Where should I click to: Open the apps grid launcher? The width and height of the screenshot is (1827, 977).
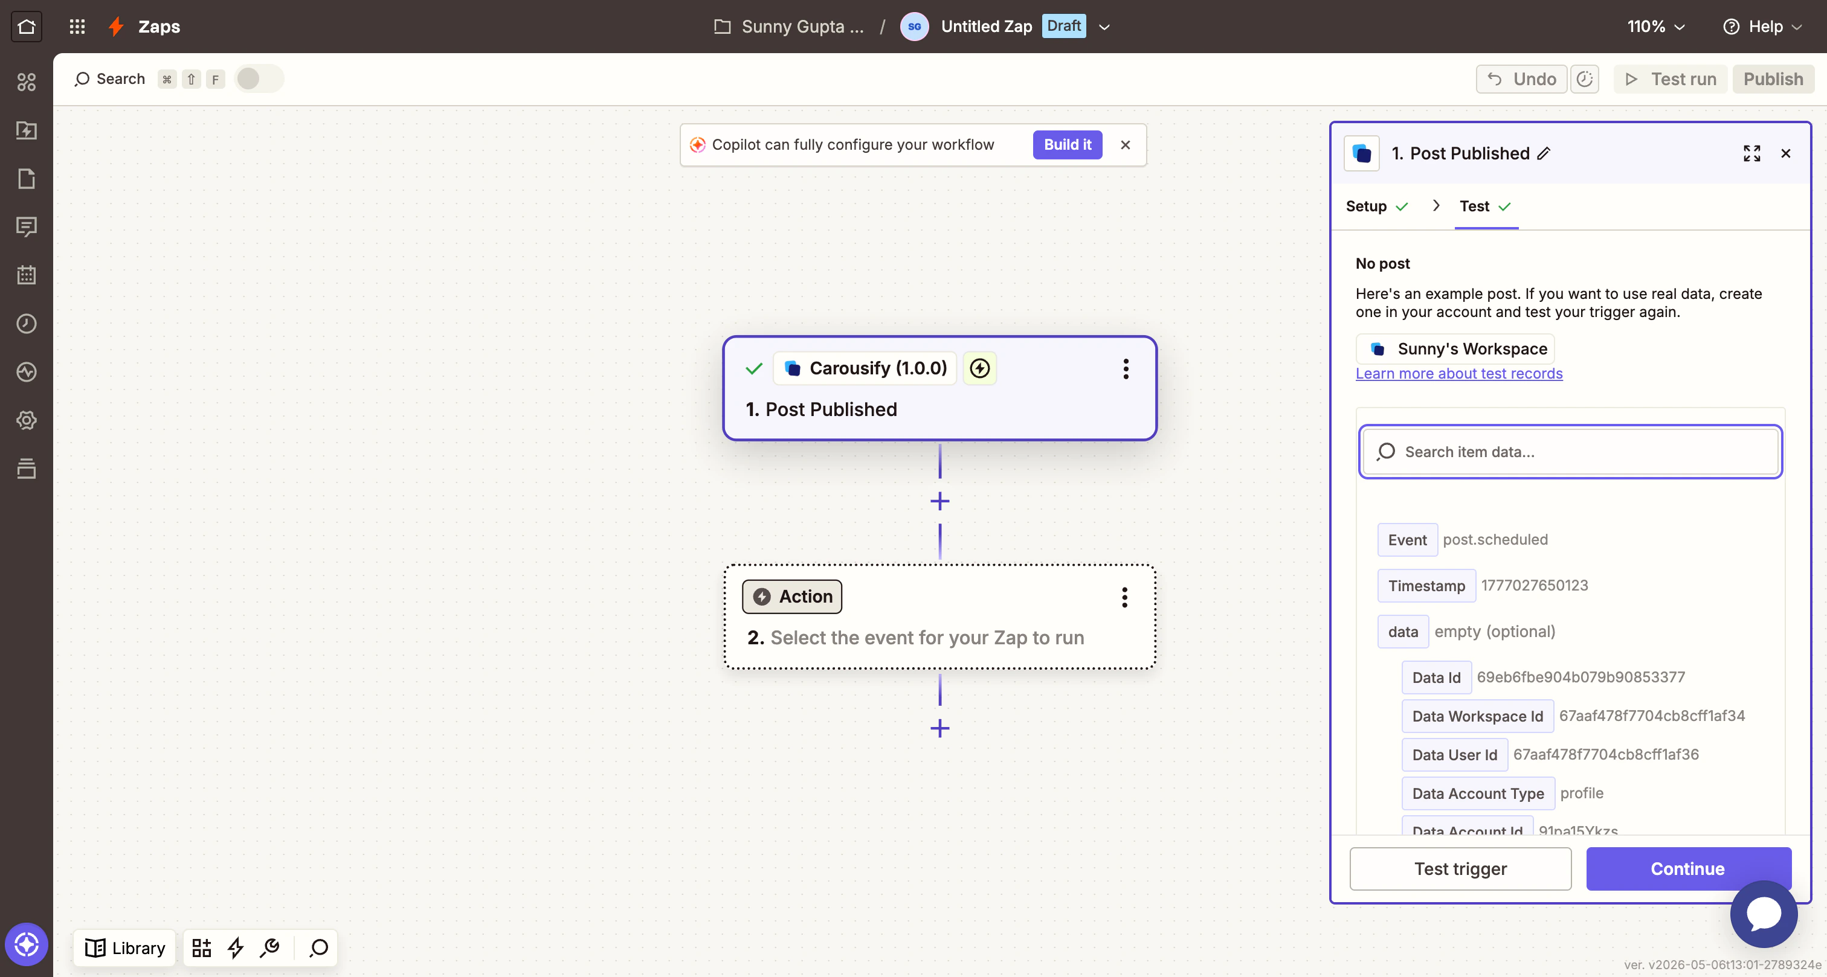click(77, 26)
